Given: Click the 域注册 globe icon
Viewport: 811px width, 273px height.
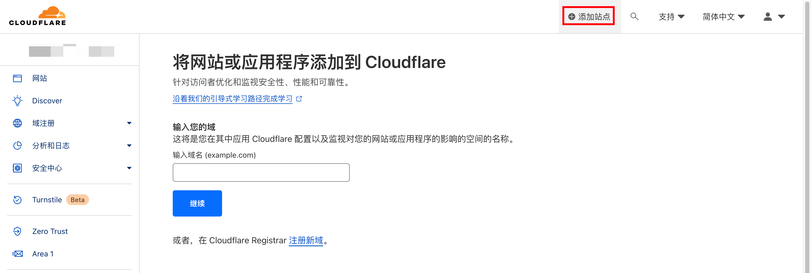Looking at the screenshot, I should [17, 123].
